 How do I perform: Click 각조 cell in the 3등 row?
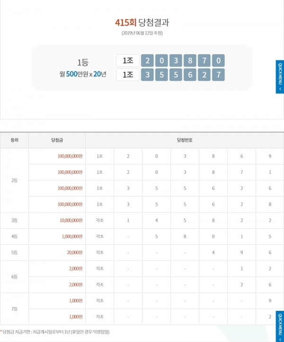(x=100, y=220)
